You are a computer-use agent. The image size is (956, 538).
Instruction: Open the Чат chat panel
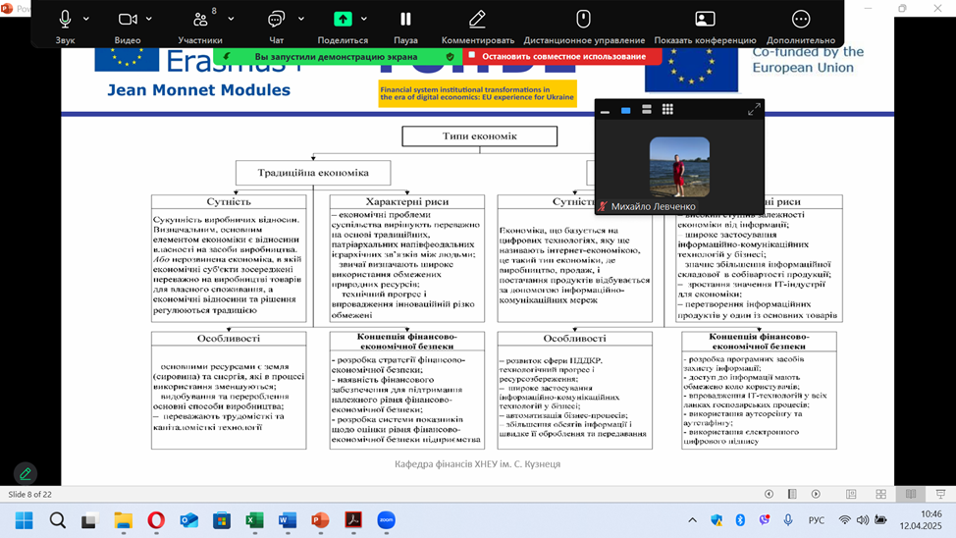coord(276,26)
